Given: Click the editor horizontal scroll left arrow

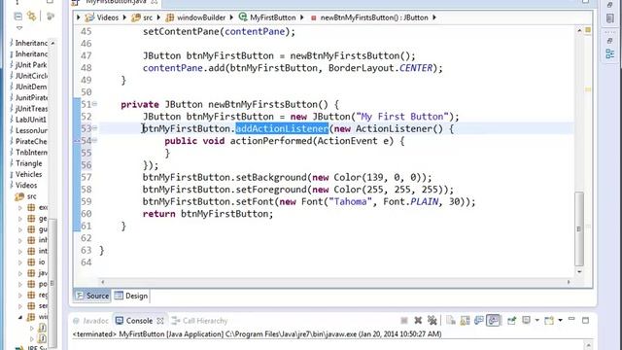Looking at the screenshot, I should coord(103,282).
